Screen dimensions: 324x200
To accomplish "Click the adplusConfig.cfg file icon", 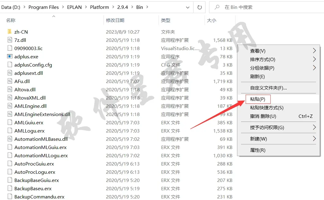I will (9, 65).
